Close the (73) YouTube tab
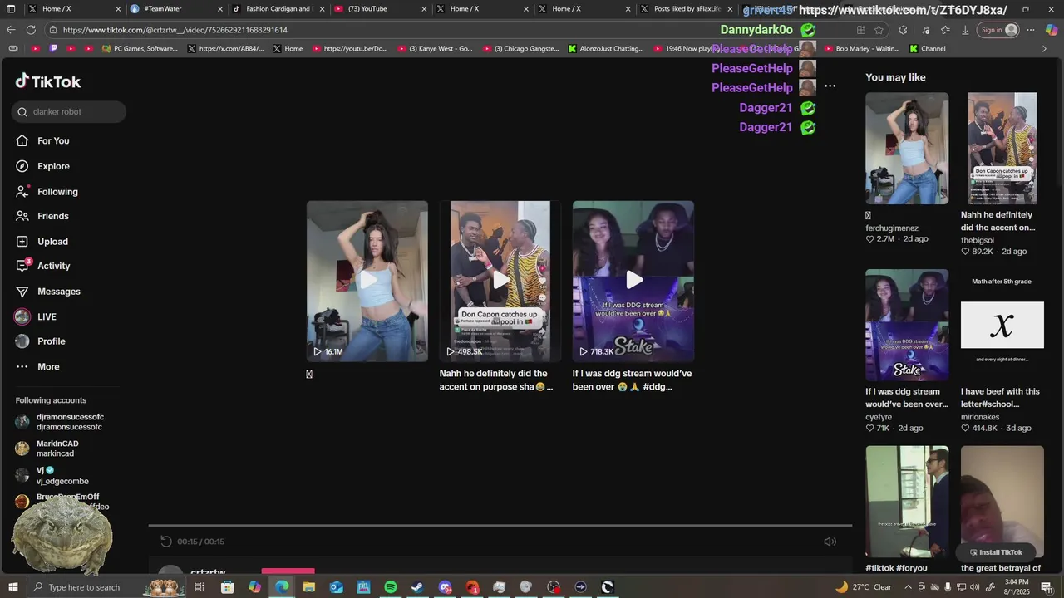The height and width of the screenshot is (598, 1064). 424,9
